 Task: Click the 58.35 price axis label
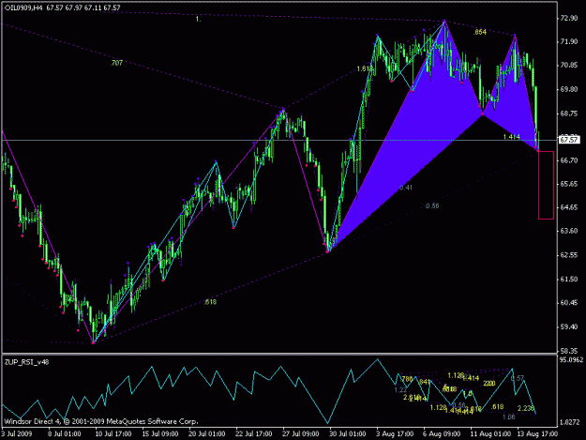[569, 351]
